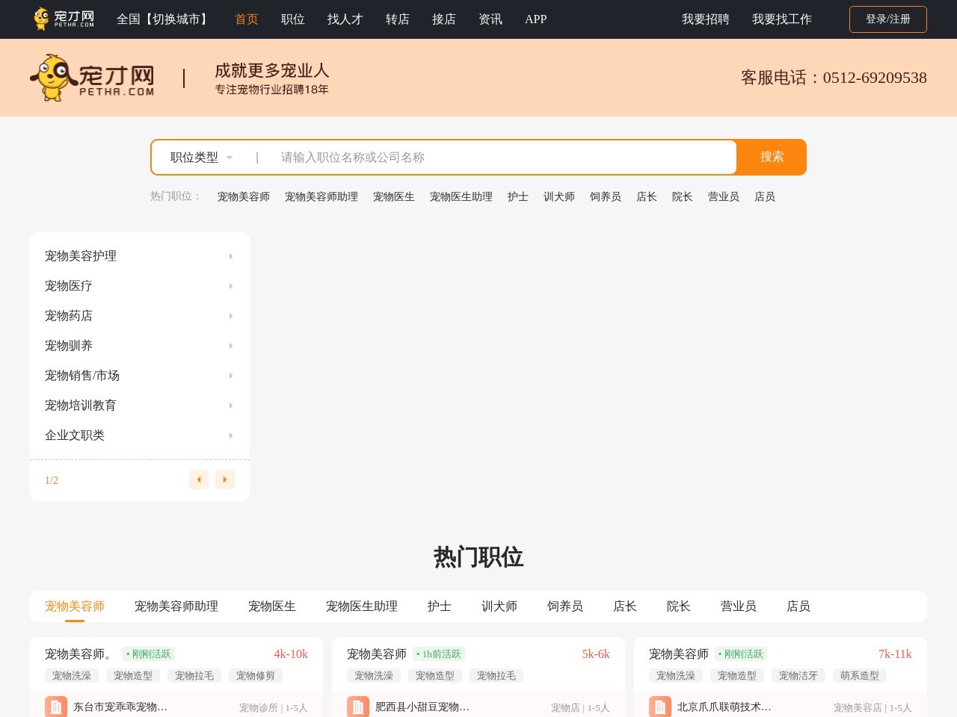This screenshot has height=717, width=957.
Task: Open the 职位 menu in the top bar
Action: (x=292, y=19)
